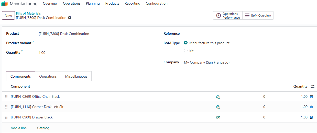Click copy icon on Office Chair Black row
Viewport: 317px width, 133px height.
click(218, 97)
